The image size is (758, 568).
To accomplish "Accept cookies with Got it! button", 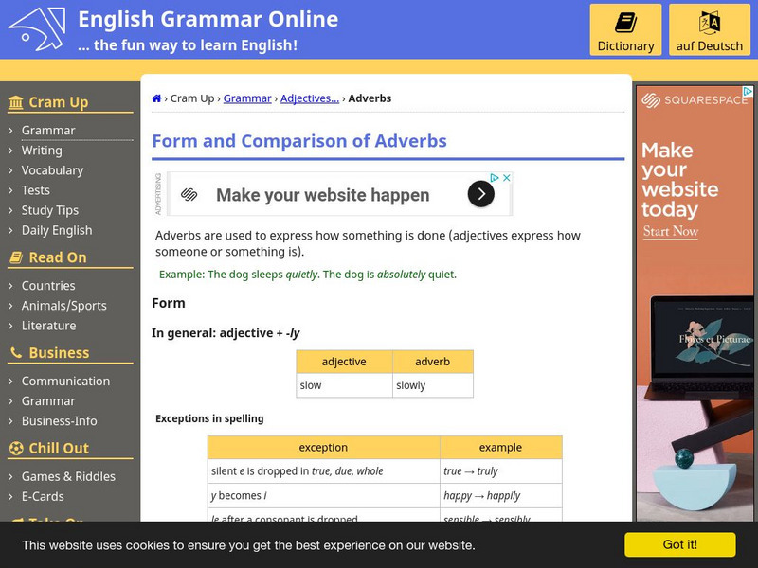I will [679, 544].
